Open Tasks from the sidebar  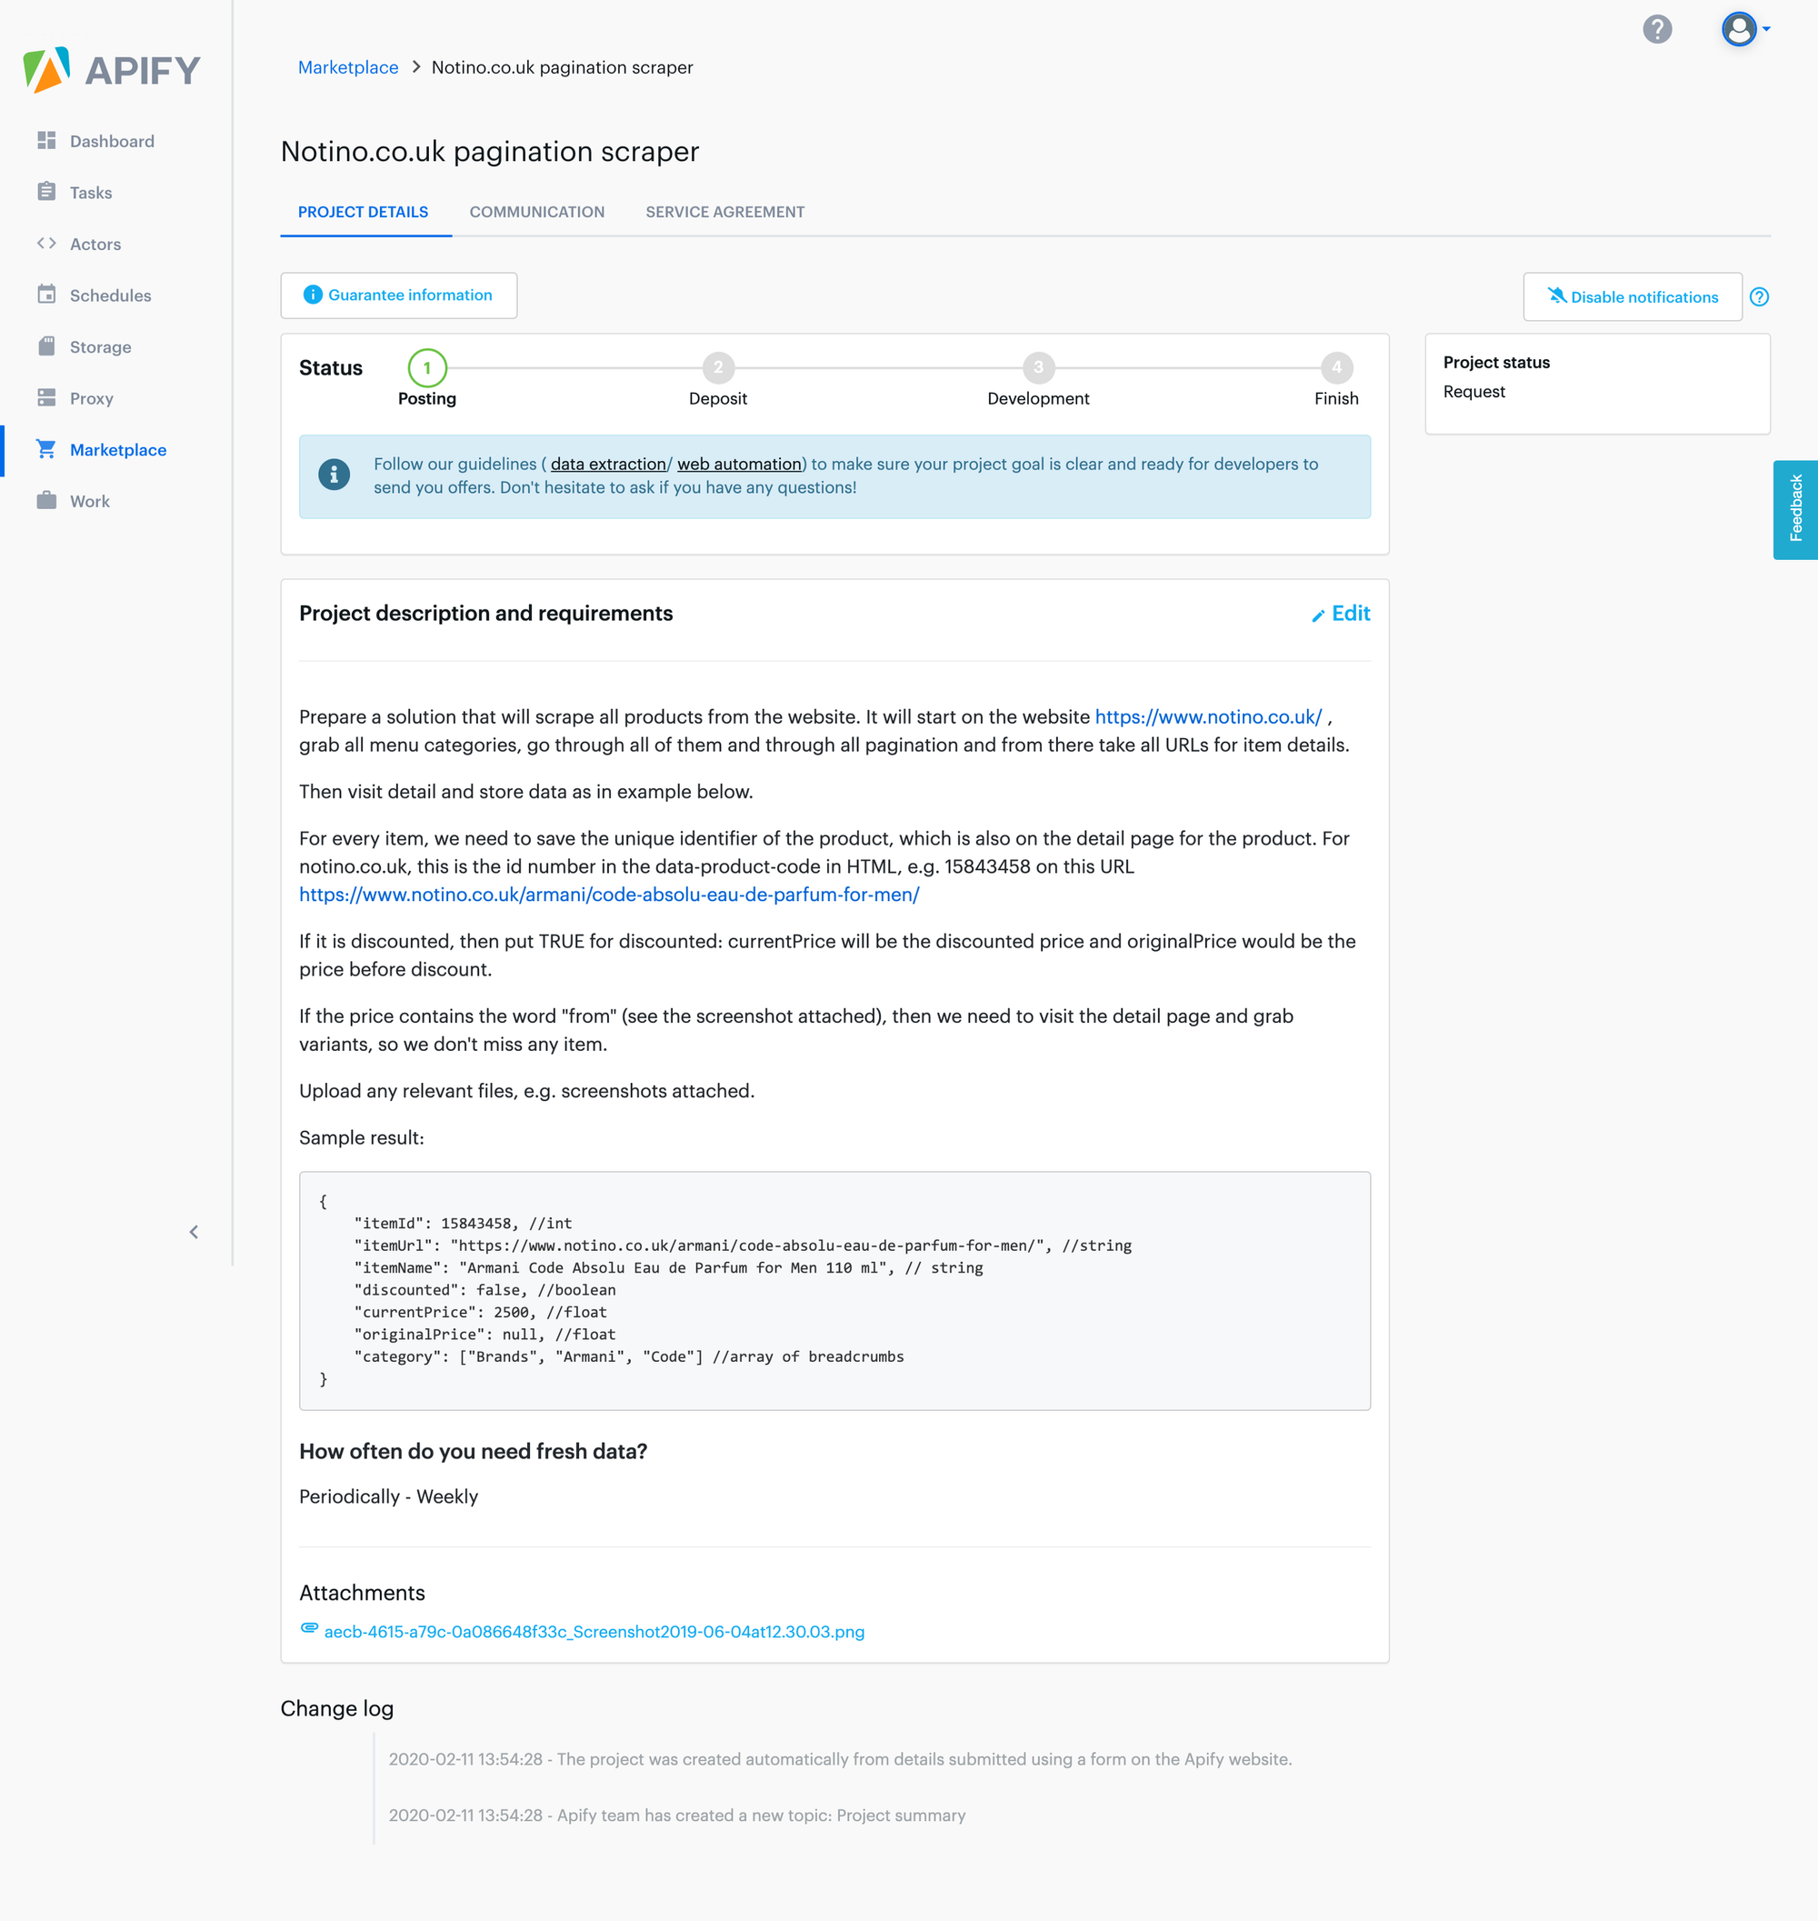coord(91,193)
